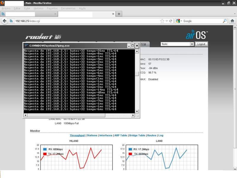Click the search magnifier icon
This screenshot has width=237, height=178.
click(x=225, y=21)
